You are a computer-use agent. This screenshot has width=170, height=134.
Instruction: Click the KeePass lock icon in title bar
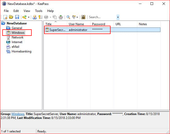[x=4, y=4]
